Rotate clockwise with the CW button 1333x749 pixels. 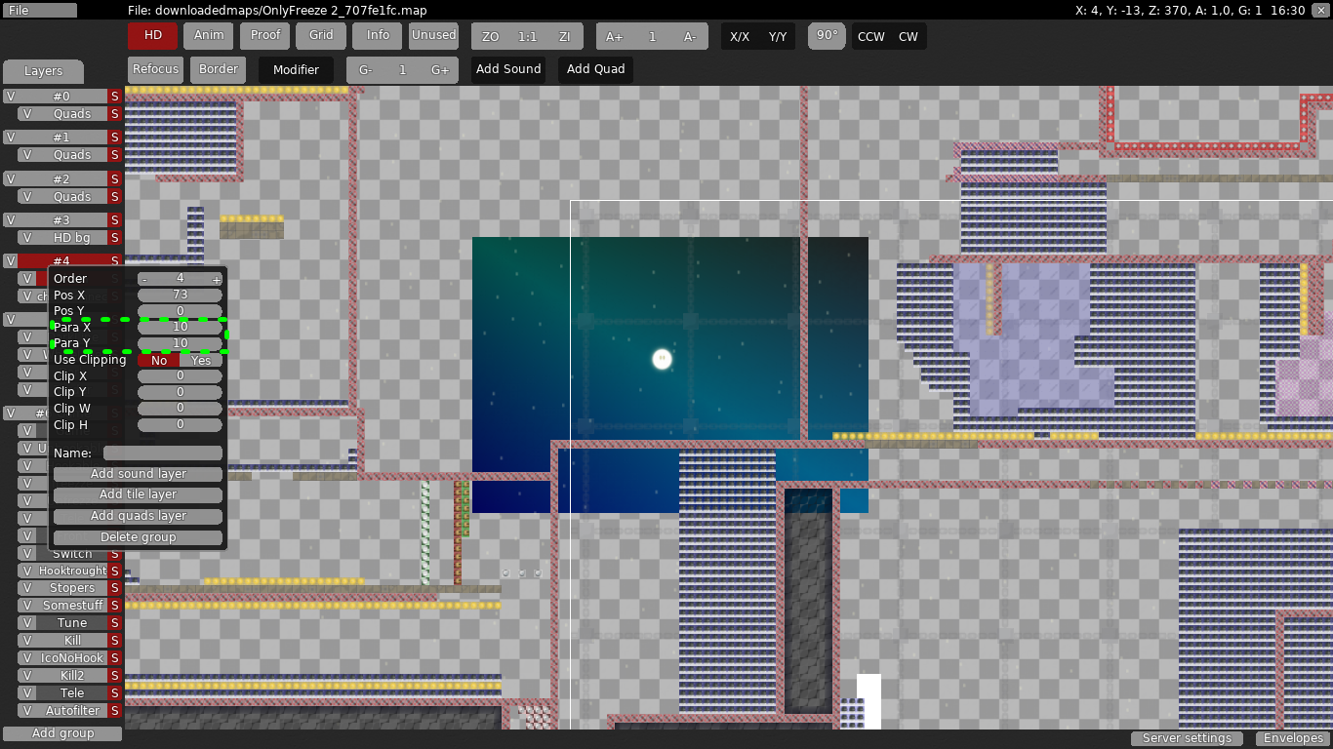pyautogui.click(x=908, y=35)
